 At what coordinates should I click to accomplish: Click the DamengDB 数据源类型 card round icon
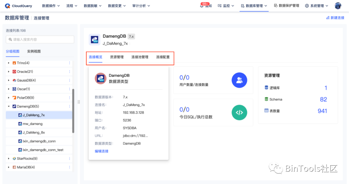pyautogui.click(x=100, y=78)
